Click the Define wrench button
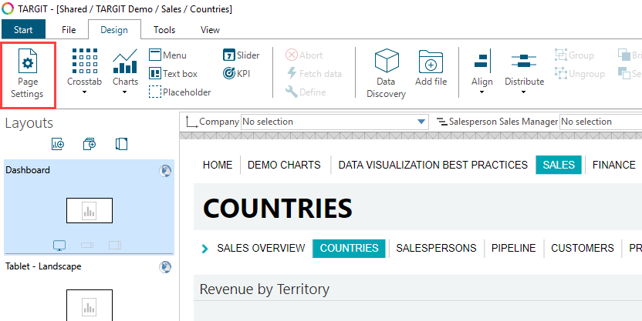Screen dimensions: 642x321 pos(306,92)
